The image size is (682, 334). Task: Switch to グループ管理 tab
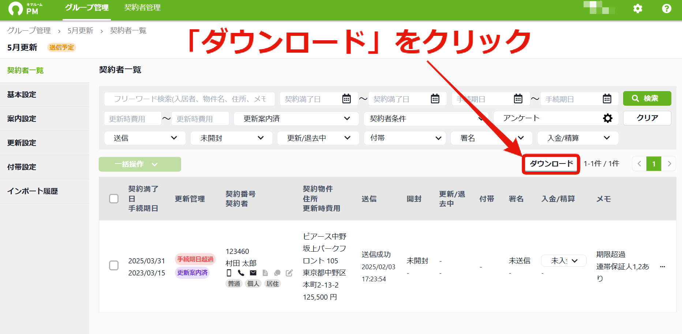click(87, 8)
